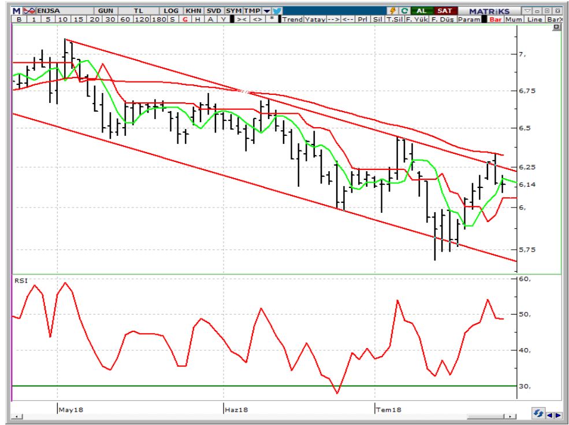Select the Y yearly period

click(224, 19)
